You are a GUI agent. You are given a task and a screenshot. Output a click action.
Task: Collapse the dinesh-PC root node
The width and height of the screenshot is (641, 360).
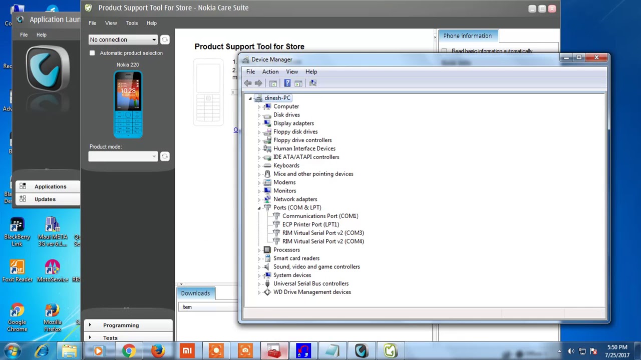coord(250,98)
